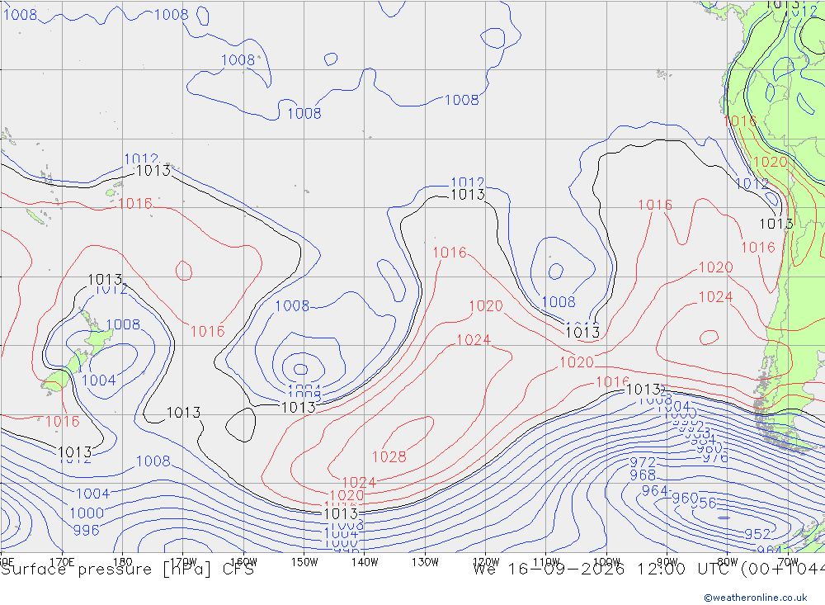This screenshot has width=825, height=605.
Task: Click the 150W longitude label
Action: click(304, 562)
